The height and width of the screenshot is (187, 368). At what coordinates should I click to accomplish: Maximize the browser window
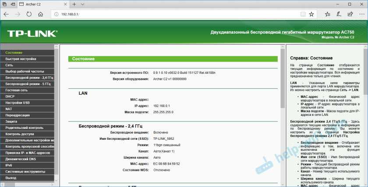(350, 4)
